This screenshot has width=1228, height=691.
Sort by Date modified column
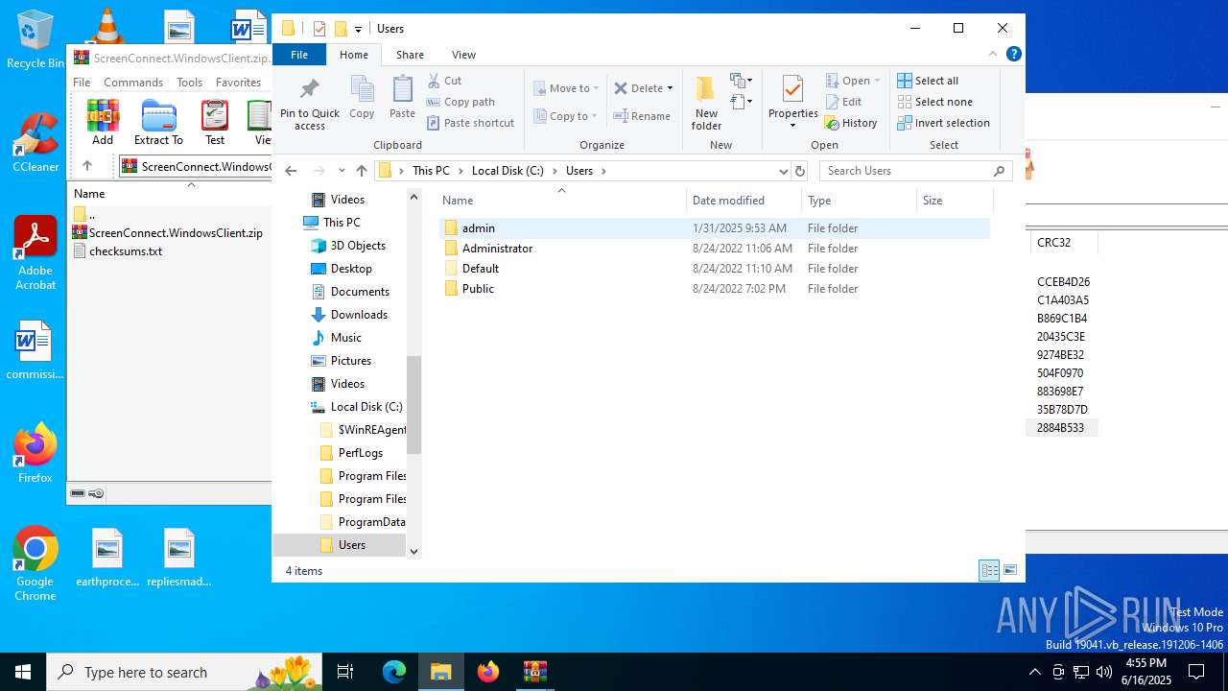point(744,201)
